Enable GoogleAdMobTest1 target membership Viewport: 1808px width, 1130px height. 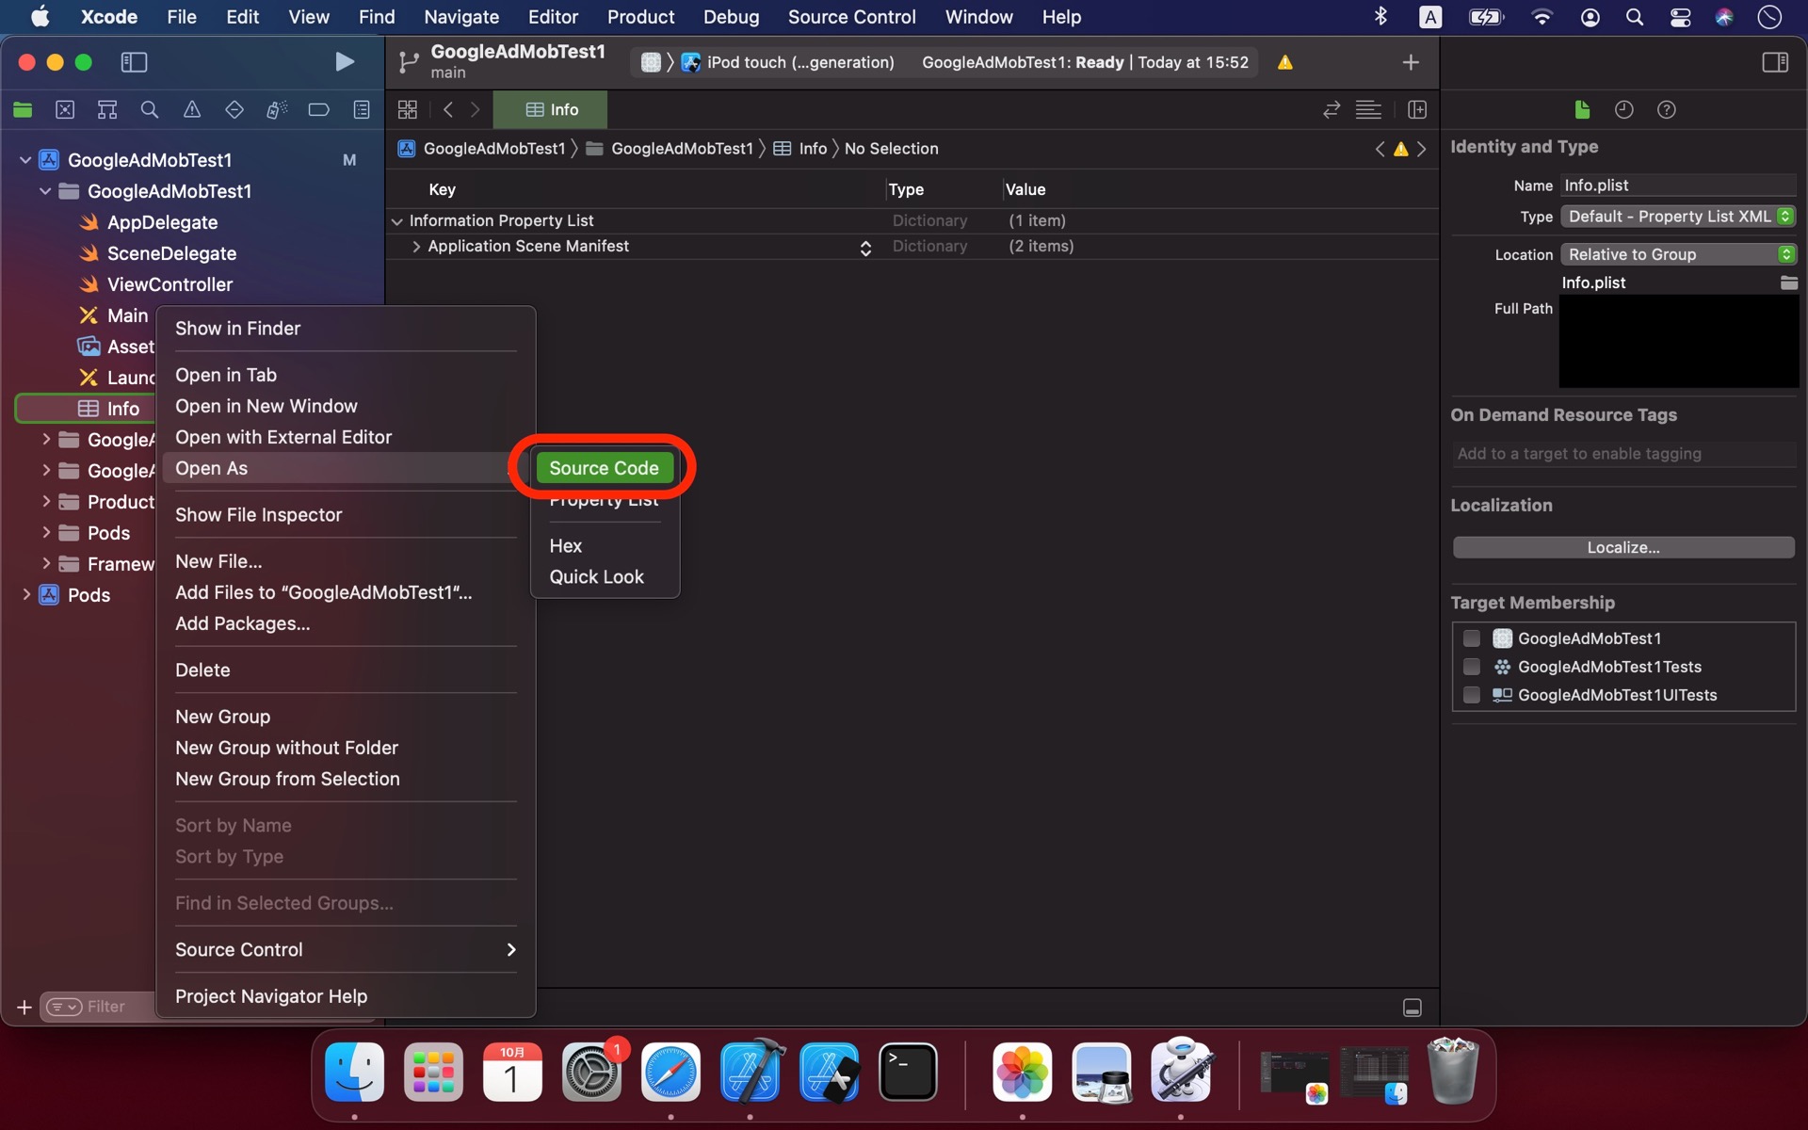[x=1472, y=638]
